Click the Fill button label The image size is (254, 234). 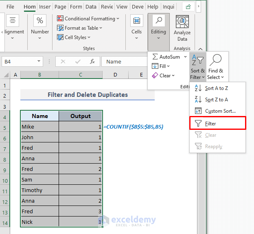tap(162, 66)
